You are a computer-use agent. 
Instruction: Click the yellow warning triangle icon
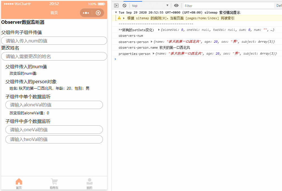tap(119, 18)
